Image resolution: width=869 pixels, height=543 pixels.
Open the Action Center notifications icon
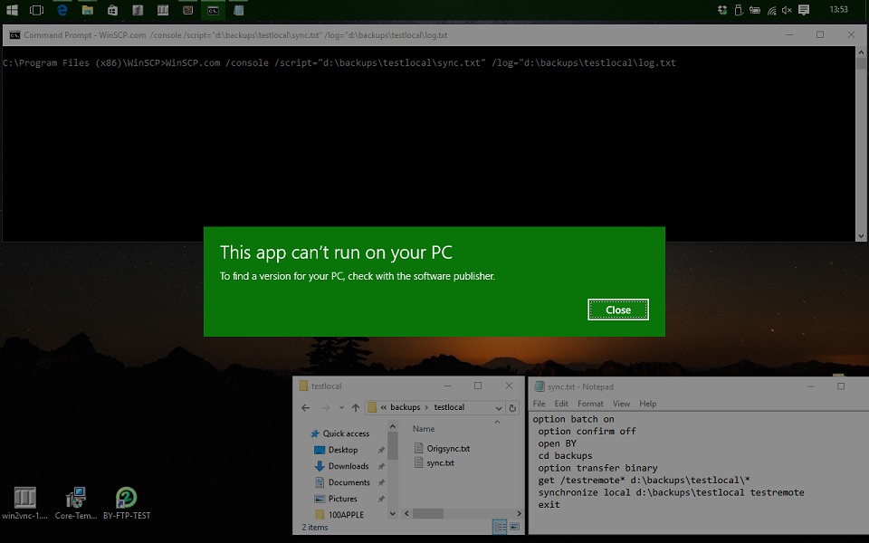point(803,10)
